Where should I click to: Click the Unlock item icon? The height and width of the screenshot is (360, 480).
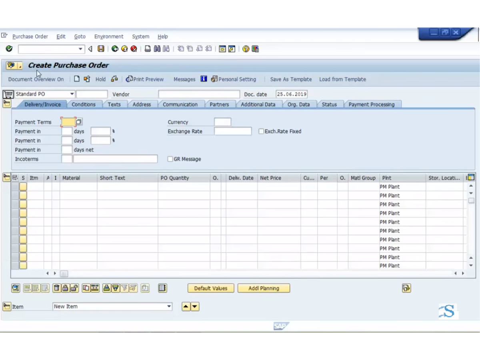(74, 288)
